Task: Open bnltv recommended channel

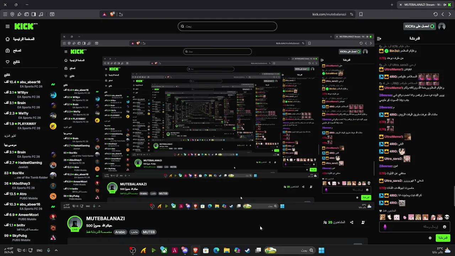Action: point(30,227)
